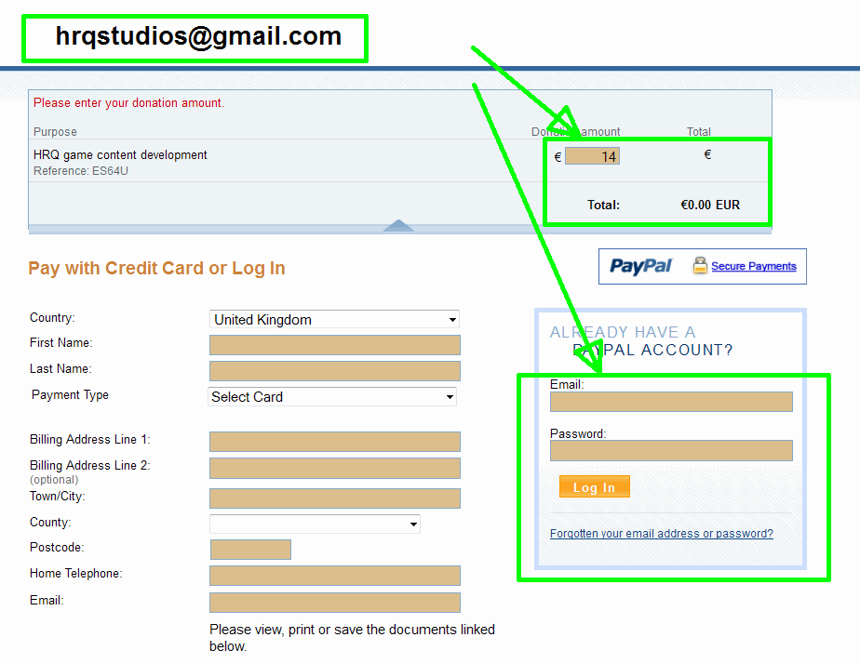
Task: Click the Email field in the credit card form
Action: pyautogui.click(x=334, y=603)
